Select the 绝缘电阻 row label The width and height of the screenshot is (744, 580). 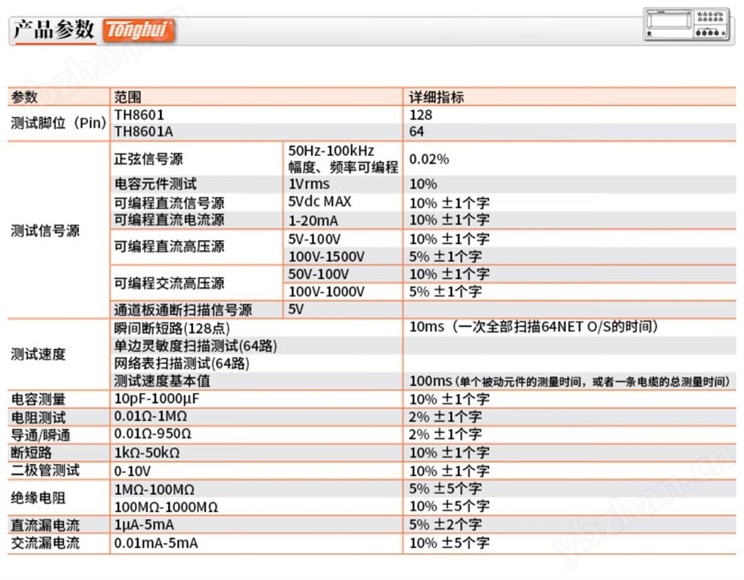[38, 497]
